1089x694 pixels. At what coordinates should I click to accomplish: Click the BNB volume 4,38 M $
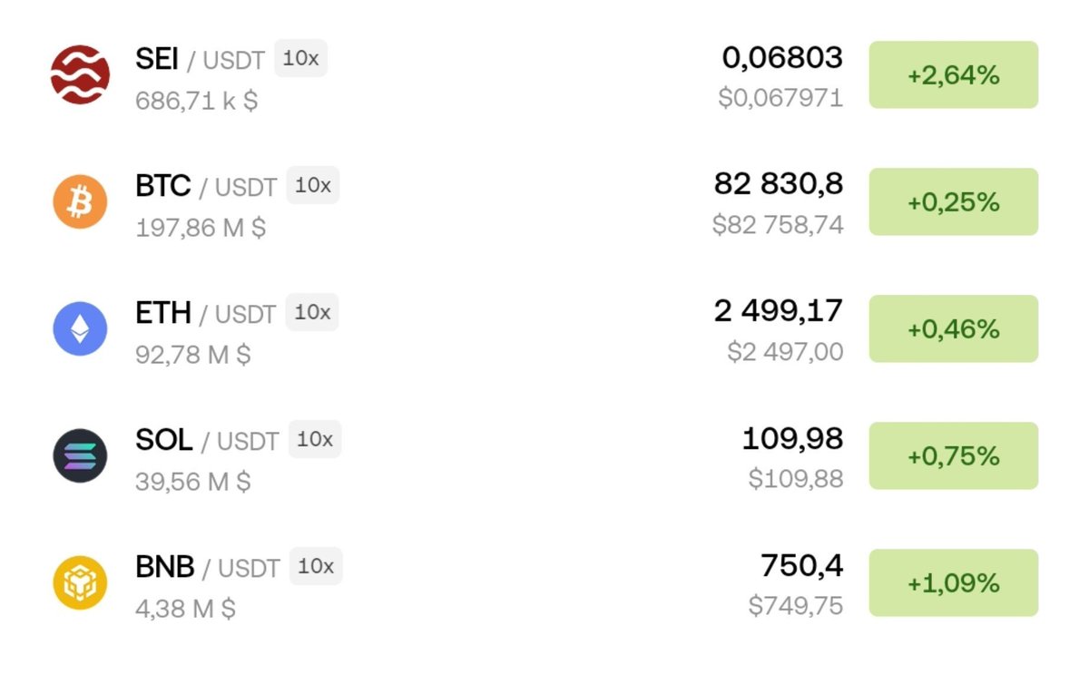pyautogui.click(x=185, y=608)
